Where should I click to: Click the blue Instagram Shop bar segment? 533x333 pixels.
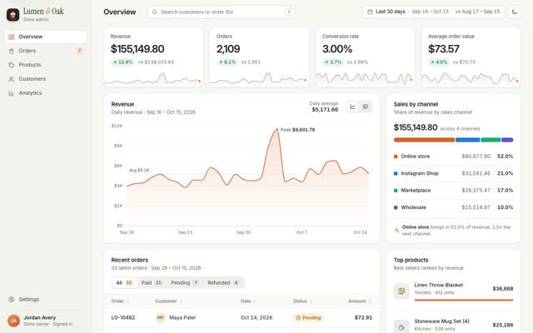468,140
